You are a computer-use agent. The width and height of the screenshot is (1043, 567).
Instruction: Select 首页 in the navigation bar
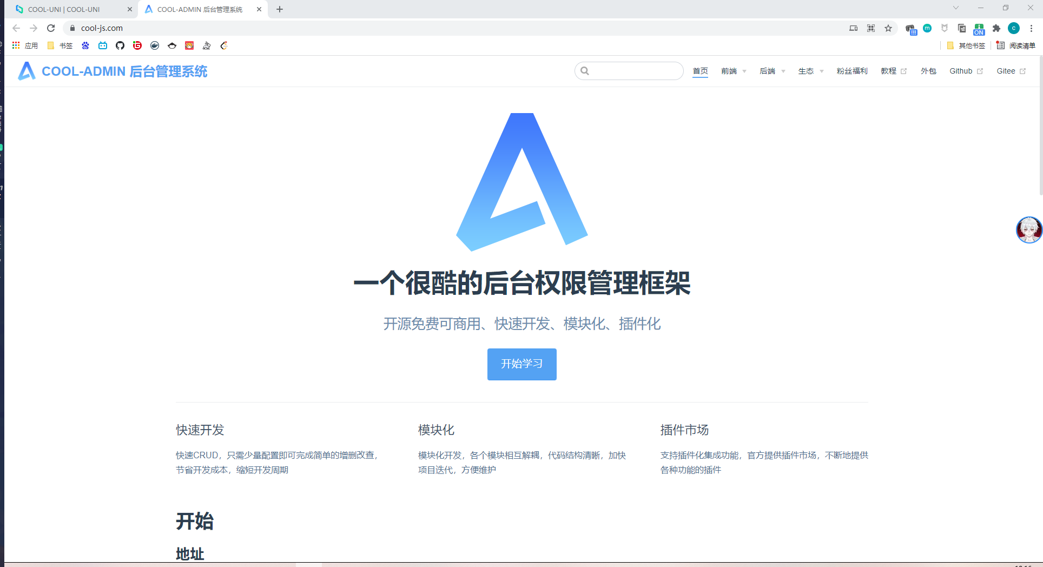[x=700, y=71]
